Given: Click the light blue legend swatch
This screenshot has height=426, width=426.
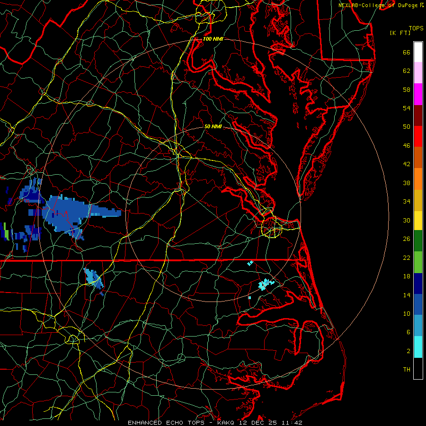Looking at the screenshot, I should 418,326.
